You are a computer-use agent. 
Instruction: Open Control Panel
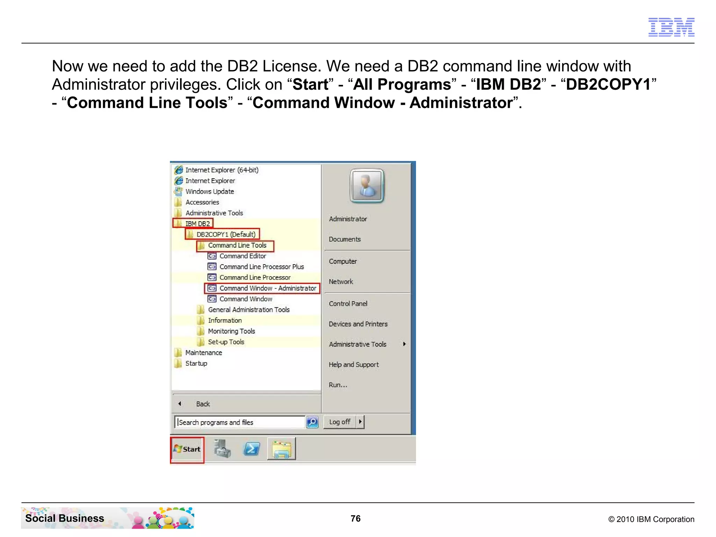348,303
